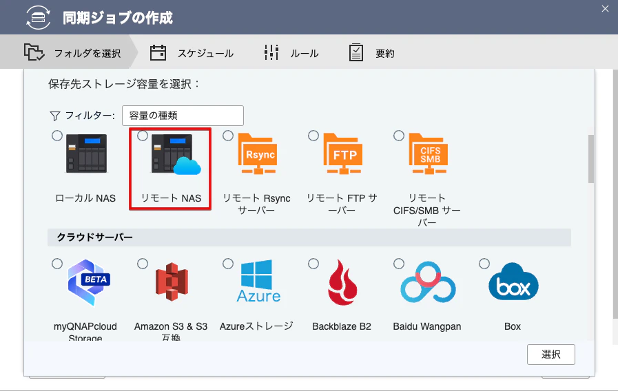The width and height of the screenshot is (618, 391).
Task: Pick the CIFS SMB server folder icon
Action: [x=429, y=154]
